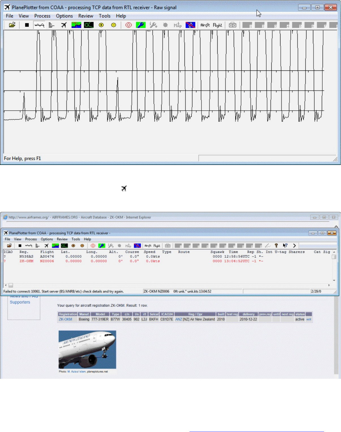
Task: Open Help menu in Raw signal window
Action: pos(121,16)
